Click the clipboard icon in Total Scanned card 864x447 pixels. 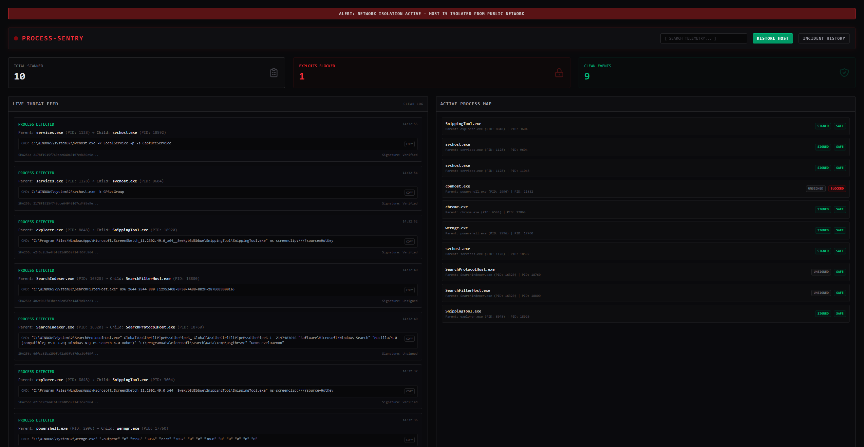click(x=274, y=73)
